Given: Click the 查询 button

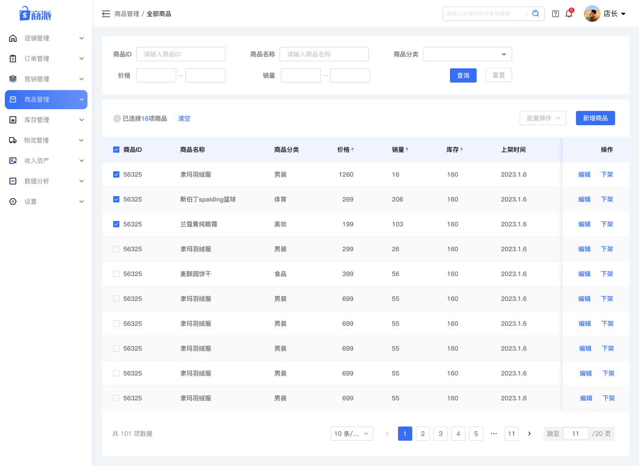Looking at the screenshot, I should (463, 75).
